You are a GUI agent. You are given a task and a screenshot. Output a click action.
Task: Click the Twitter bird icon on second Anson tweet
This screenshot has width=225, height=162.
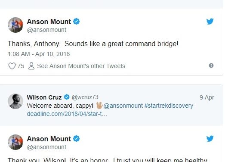point(210,139)
